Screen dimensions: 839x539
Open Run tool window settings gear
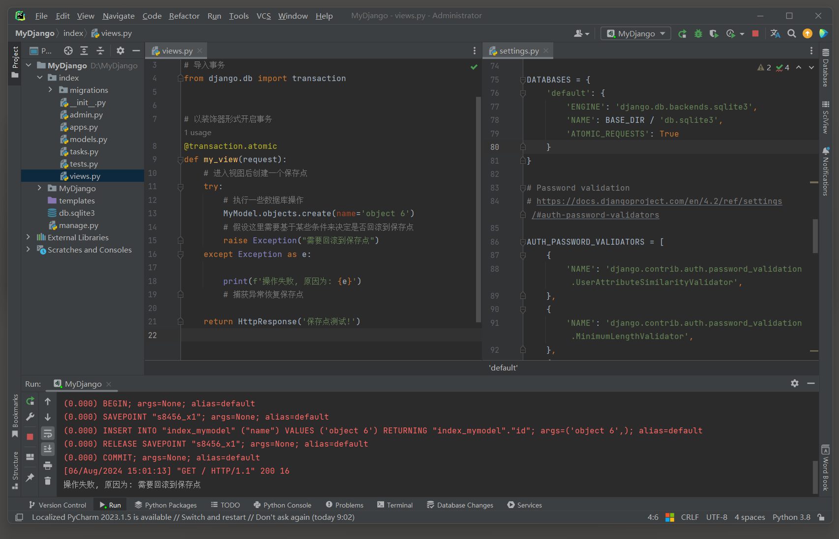[x=794, y=383]
